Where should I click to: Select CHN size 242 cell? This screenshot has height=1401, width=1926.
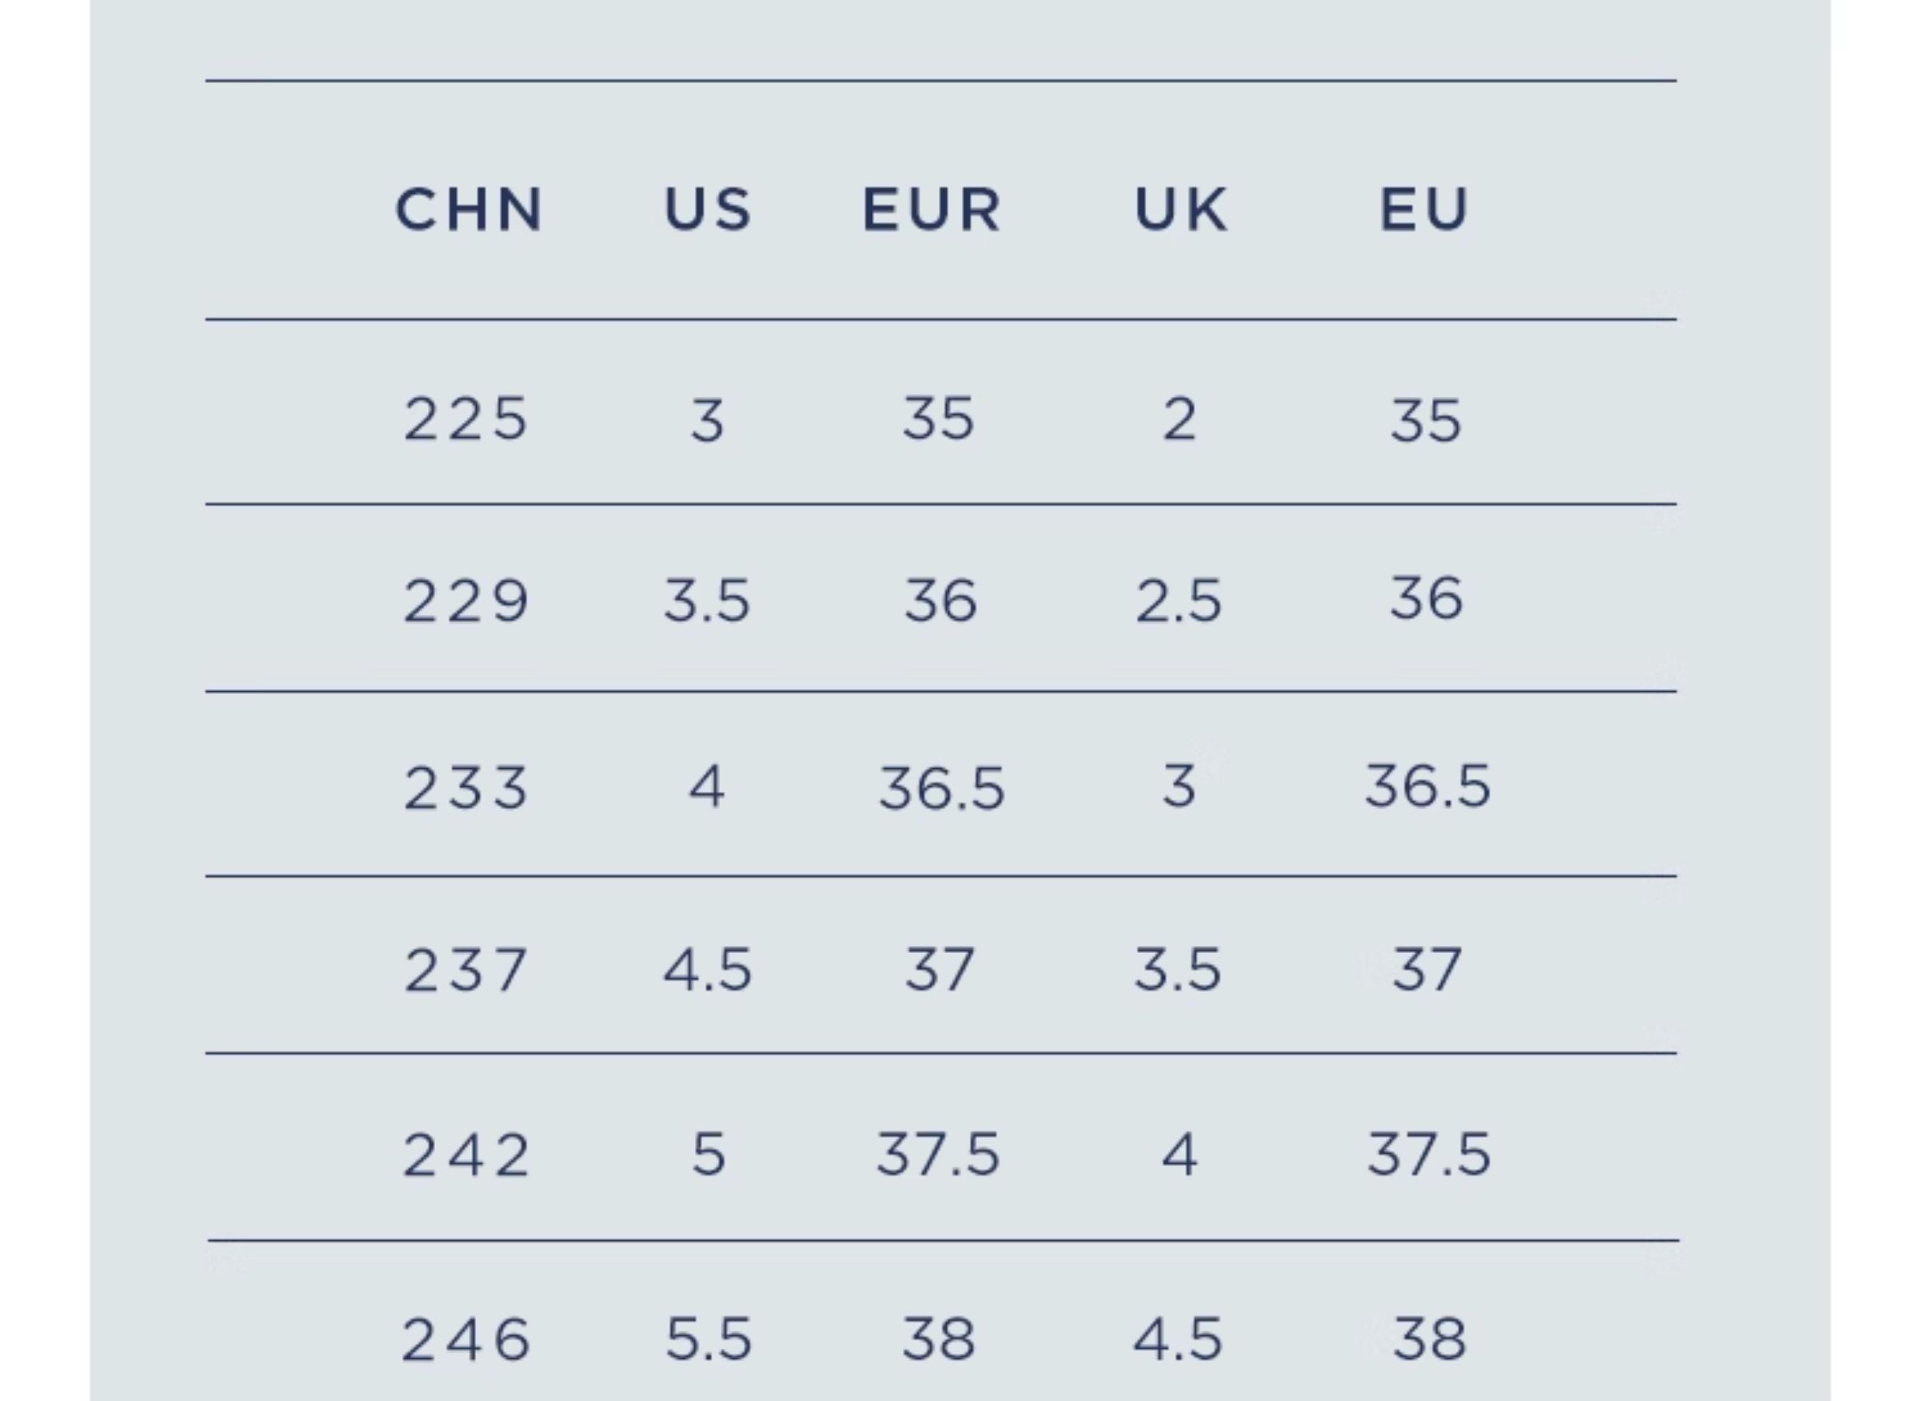465,1155
